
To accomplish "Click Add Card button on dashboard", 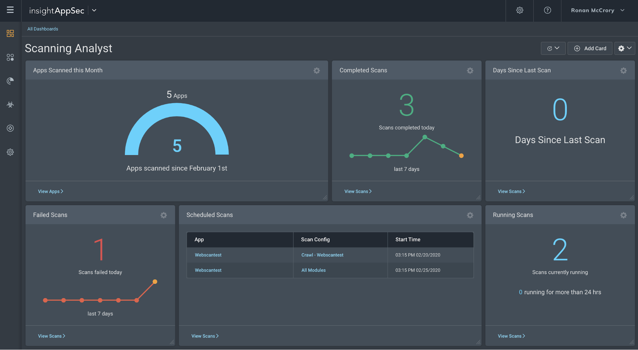I will click(x=590, y=48).
